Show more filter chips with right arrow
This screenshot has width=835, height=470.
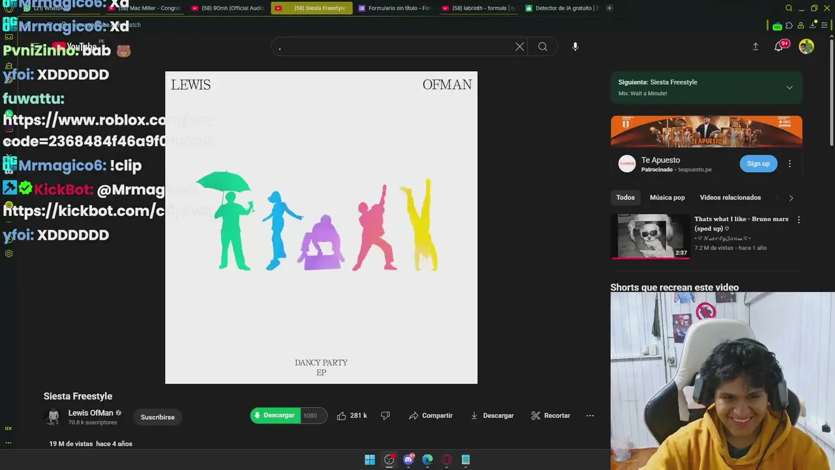click(791, 198)
